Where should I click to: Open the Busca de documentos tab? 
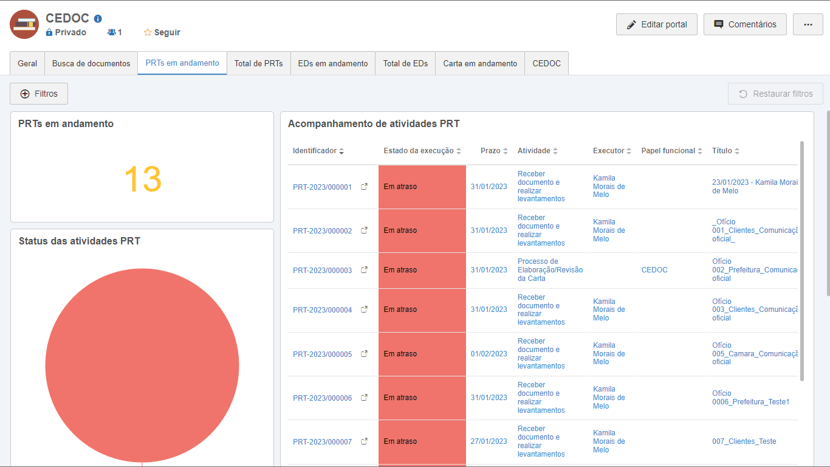click(x=91, y=63)
